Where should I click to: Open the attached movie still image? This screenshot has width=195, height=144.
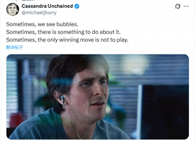click(x=98, y=97)
